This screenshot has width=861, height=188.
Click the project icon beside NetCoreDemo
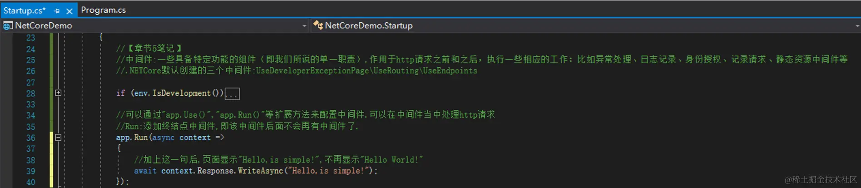tap(8, 26)
